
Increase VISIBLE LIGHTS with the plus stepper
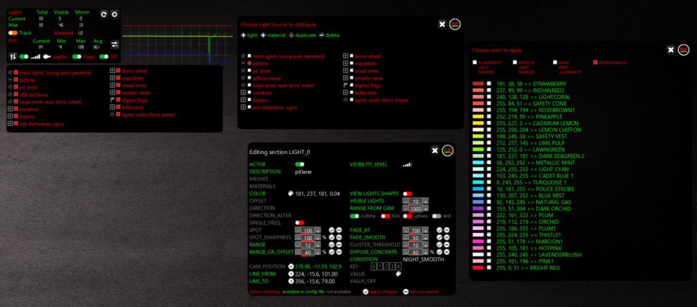426,201
